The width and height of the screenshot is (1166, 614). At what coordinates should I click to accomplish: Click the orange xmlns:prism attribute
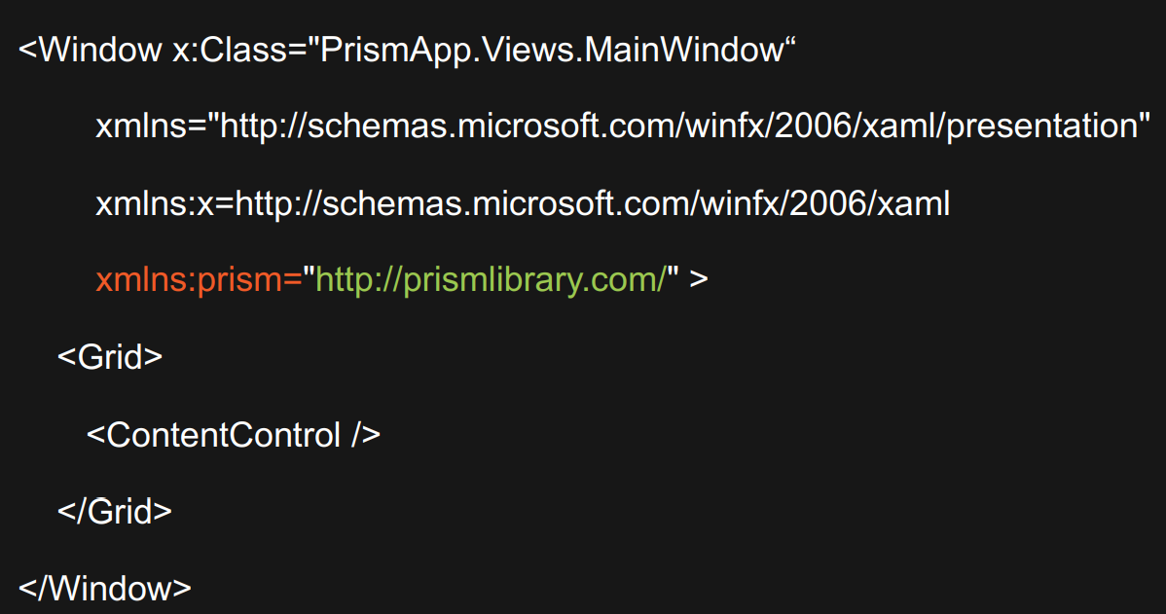(x=199, y=280)
